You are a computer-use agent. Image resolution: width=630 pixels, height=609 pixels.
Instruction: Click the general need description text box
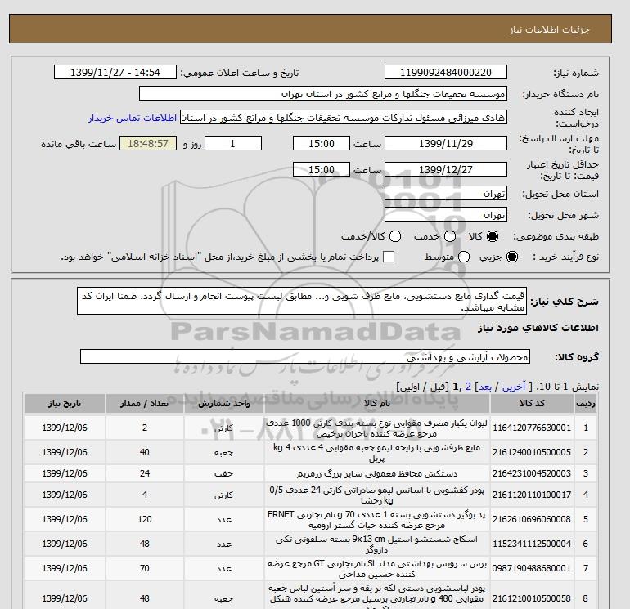click(302, 301)
